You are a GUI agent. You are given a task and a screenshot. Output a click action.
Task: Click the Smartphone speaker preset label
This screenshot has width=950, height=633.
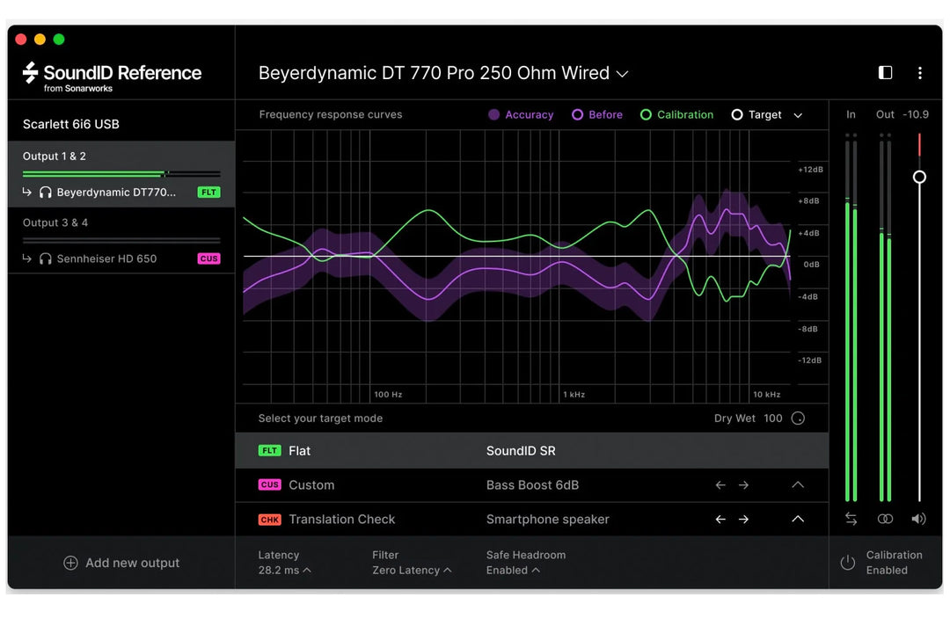tap(547, 519)
